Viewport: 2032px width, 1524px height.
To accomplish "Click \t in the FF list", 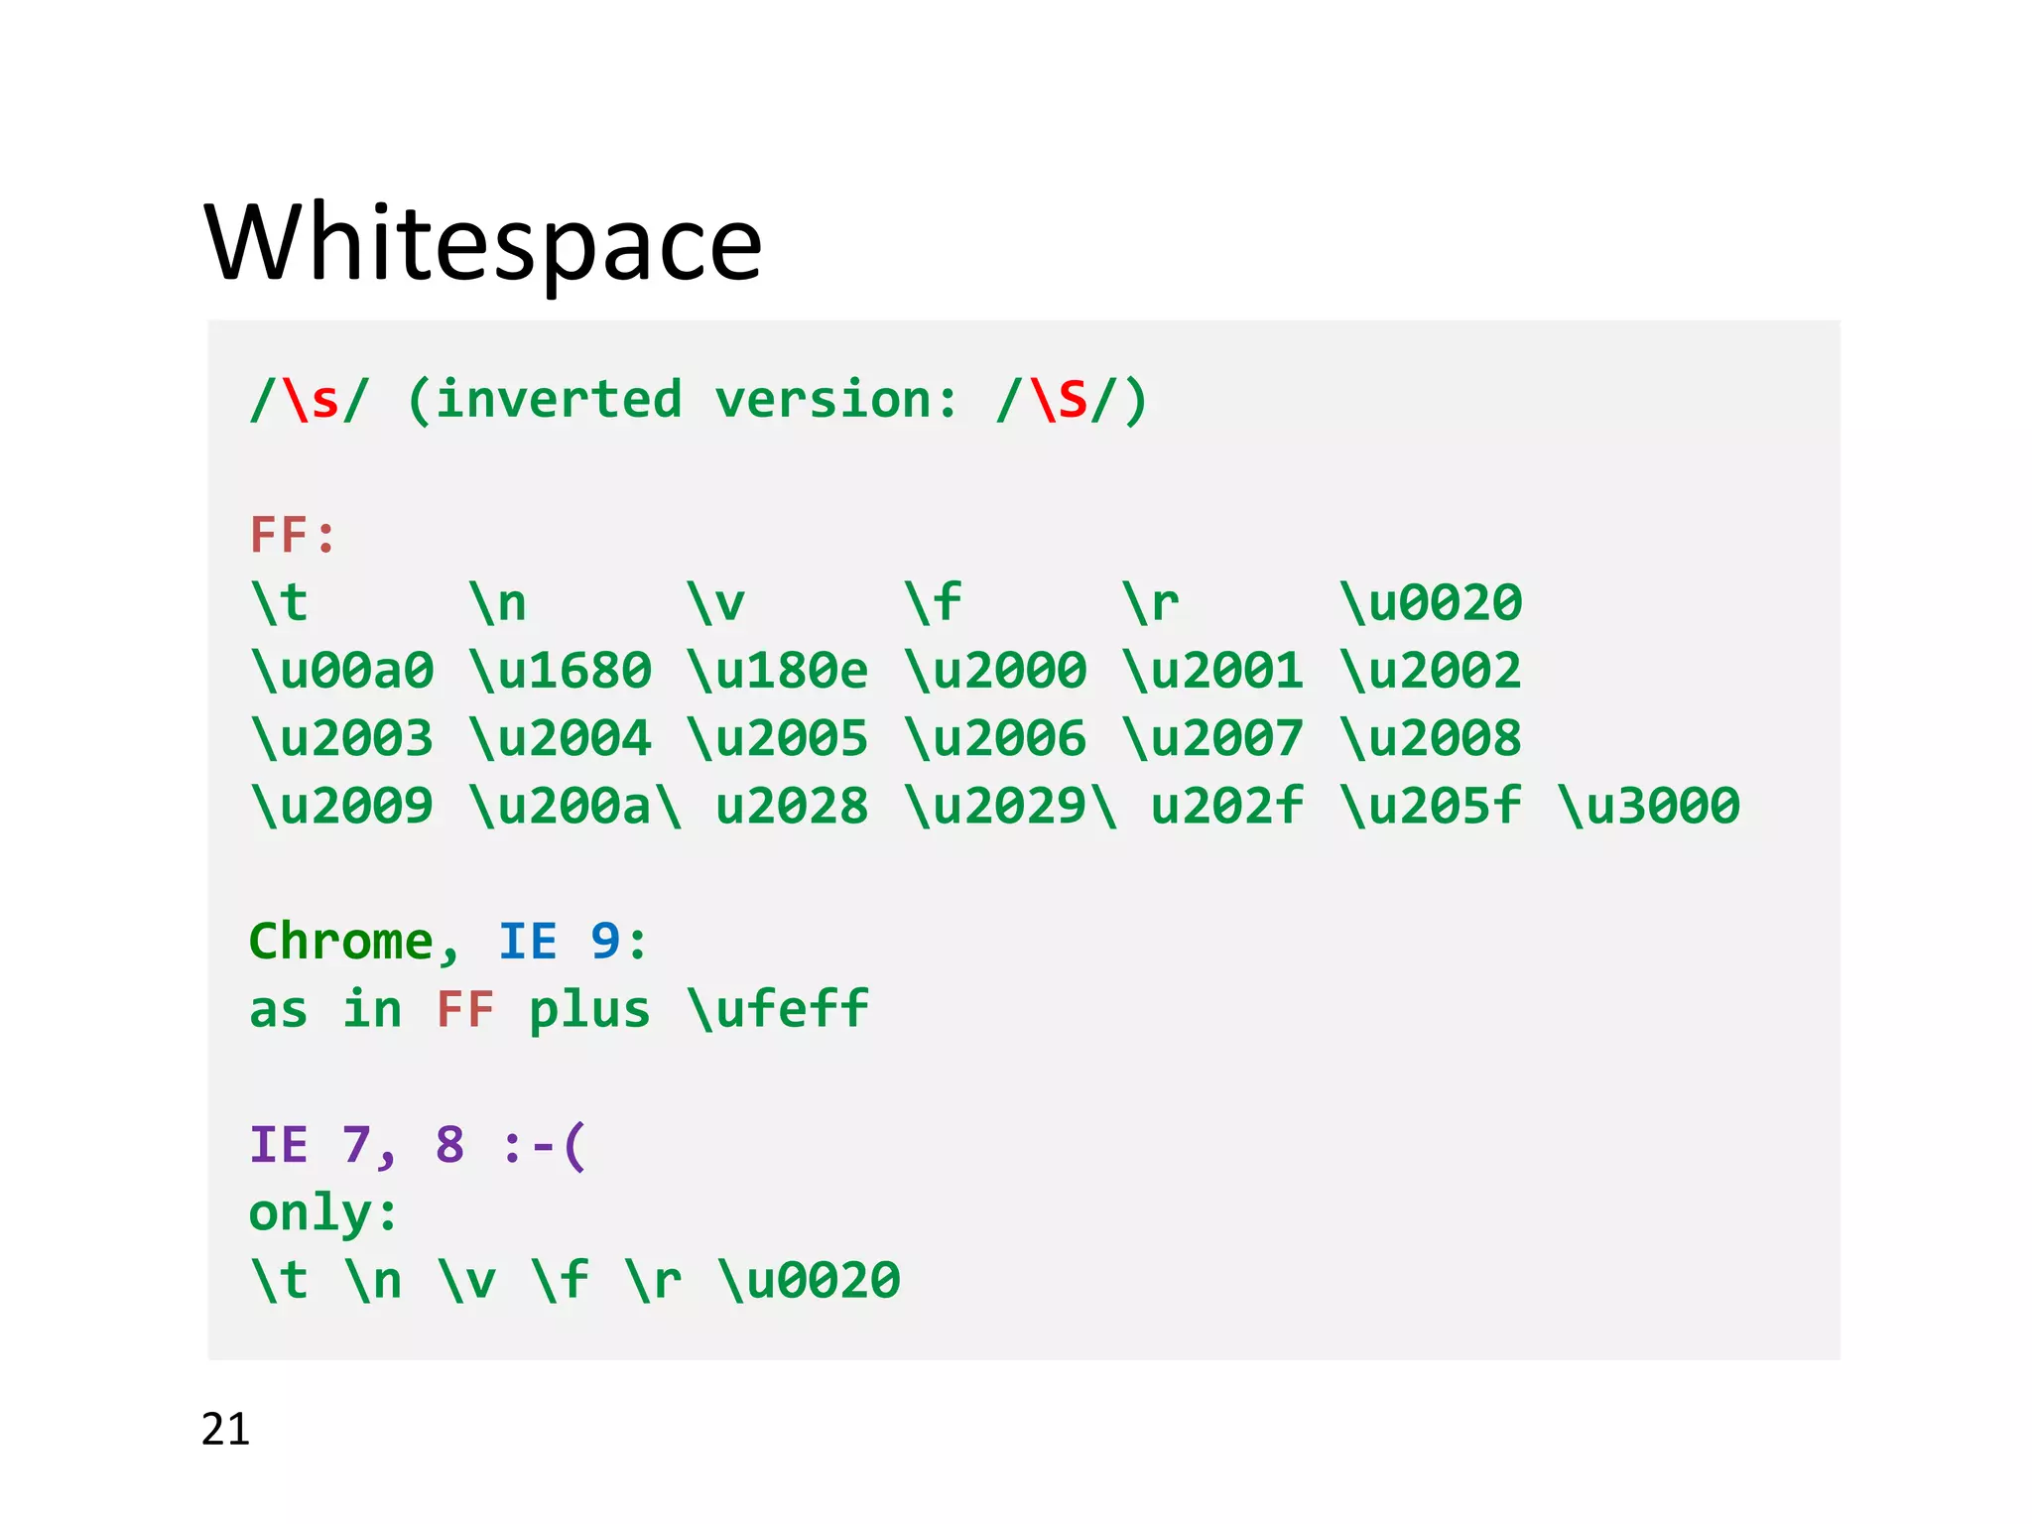I will [x=279, y=602].
